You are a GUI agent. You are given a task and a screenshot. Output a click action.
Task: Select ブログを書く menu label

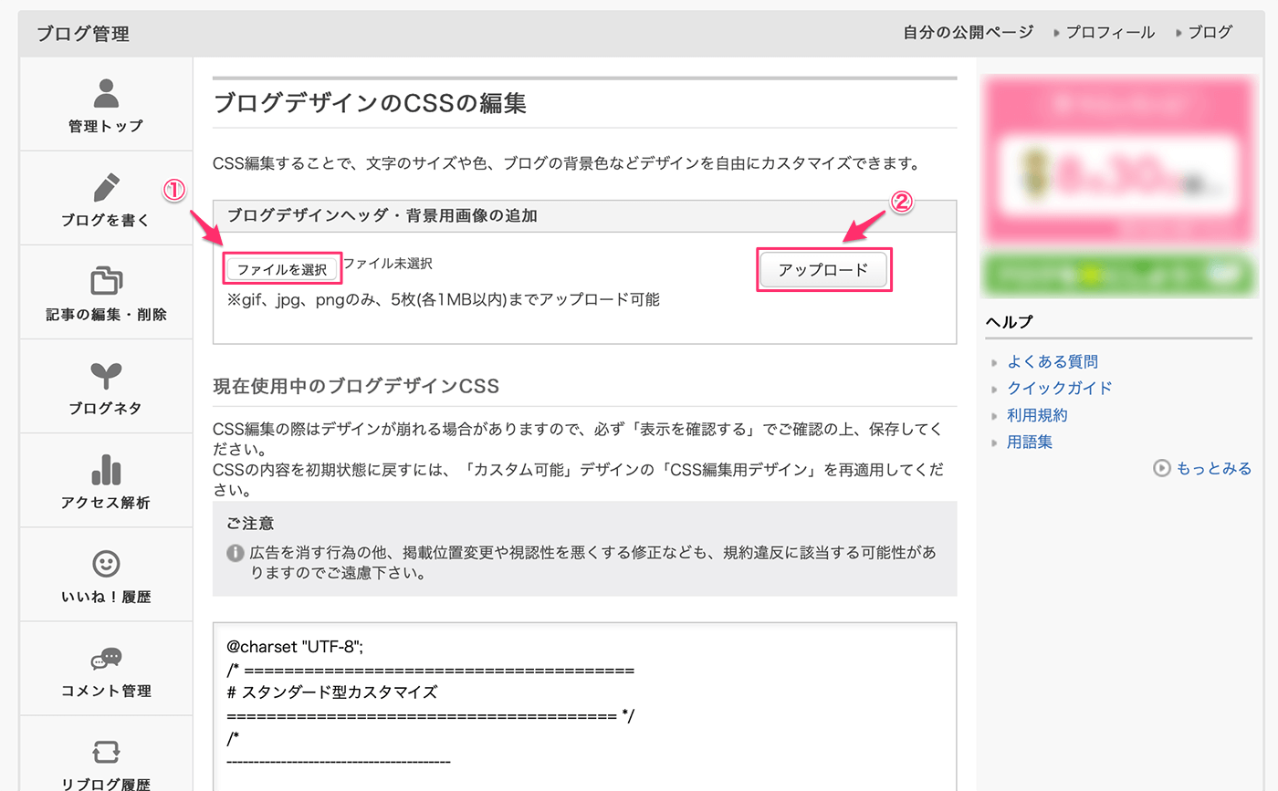tap(106, 221)
